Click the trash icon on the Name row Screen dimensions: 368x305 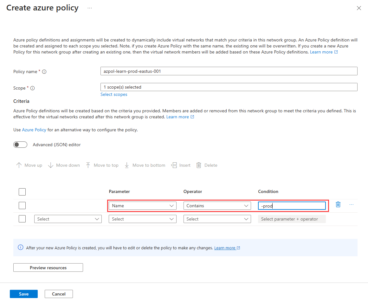pos(338,205)
